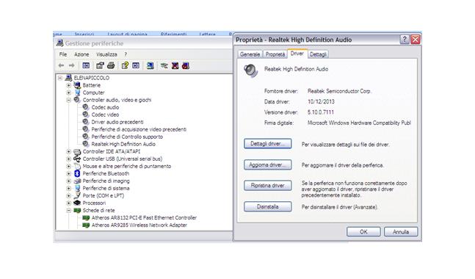Click the forward arrow in Gestione periferiche toolbar
The width and height of the screenshot is (475, 279).
pyautogui.click(x=71, y=65)
